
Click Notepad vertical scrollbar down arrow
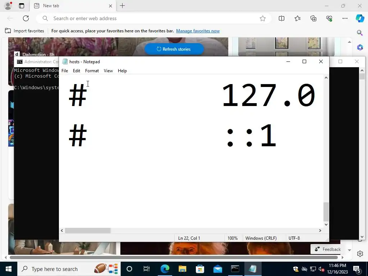(x=326, y=225)
